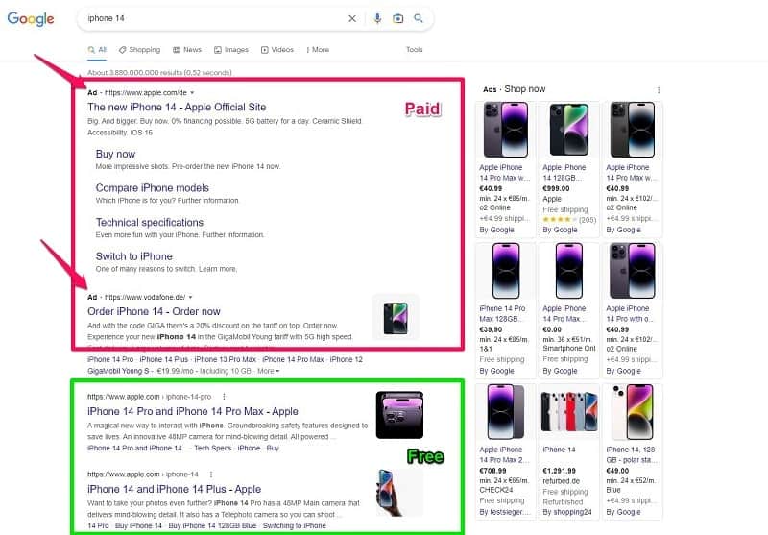Screen dimensions: 768x535
Task: Open iPhone 14 Pro Max €708.99 CHECK24 card
Action: tap(505, 451)
